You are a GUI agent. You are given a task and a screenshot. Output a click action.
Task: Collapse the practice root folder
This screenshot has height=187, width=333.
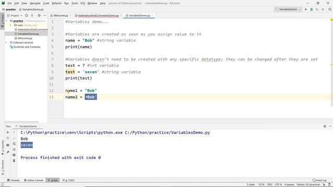[x=6, y=21]
